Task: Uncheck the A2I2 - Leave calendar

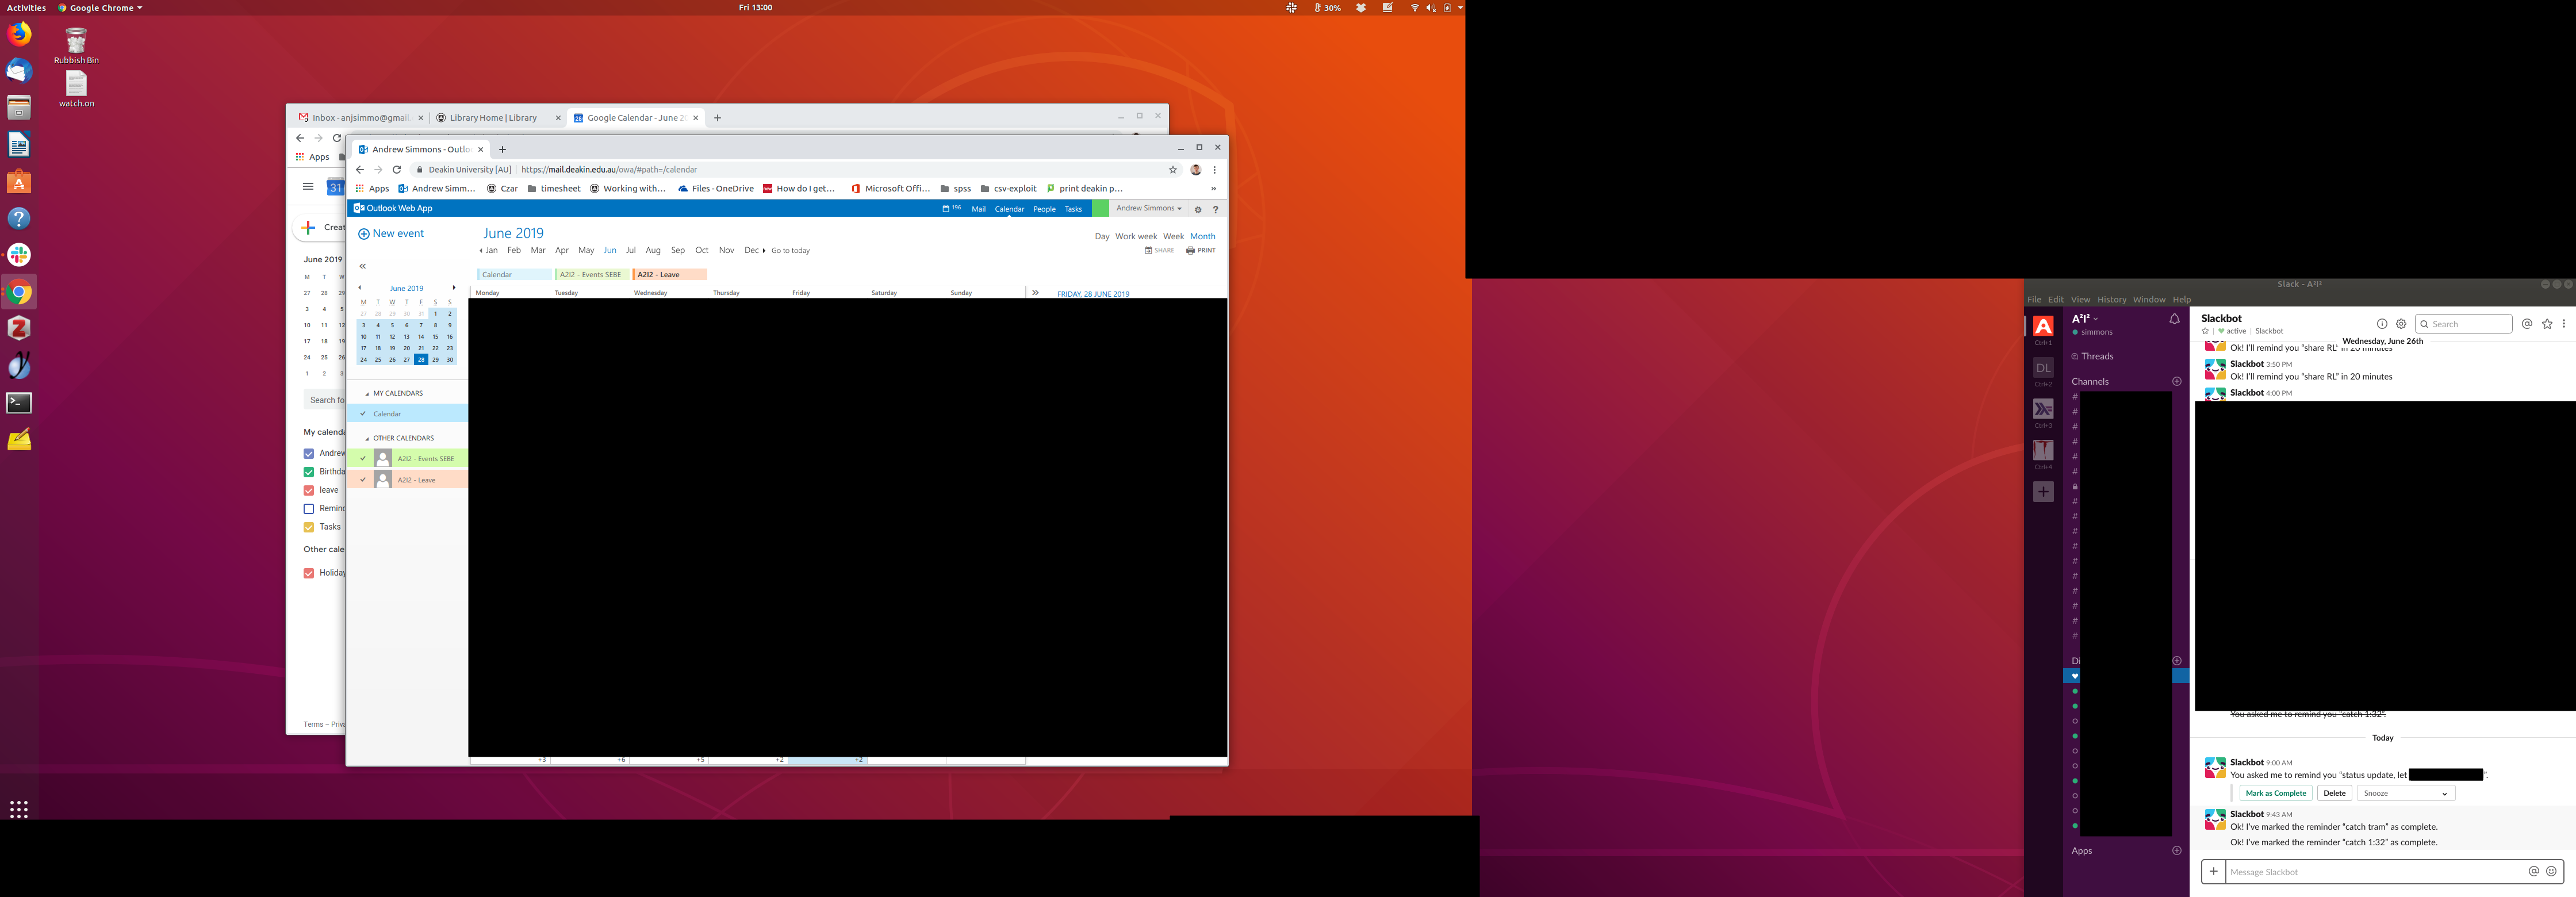Action: 363,480
